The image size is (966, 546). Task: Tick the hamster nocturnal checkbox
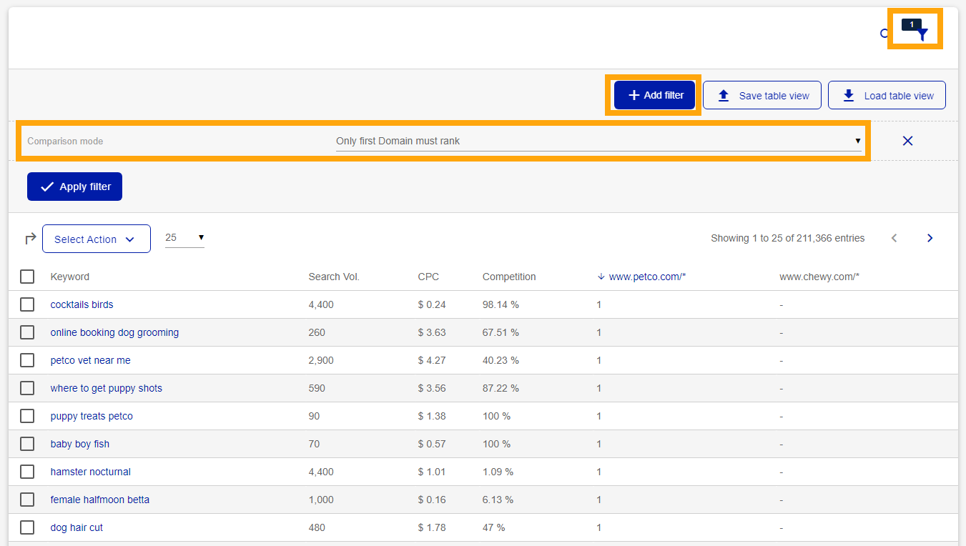[x=27, y=472]
